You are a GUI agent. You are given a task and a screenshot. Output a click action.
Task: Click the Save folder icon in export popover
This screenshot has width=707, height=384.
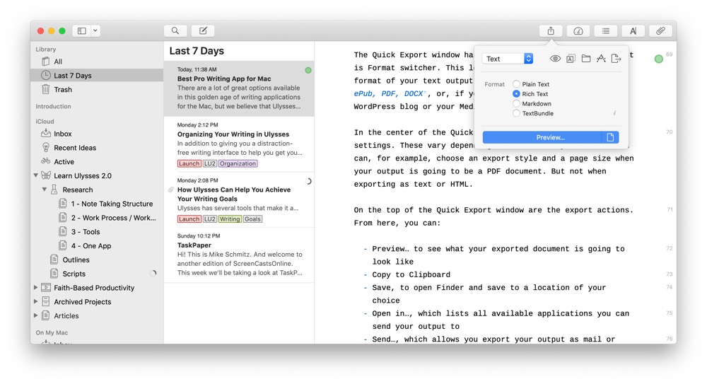click(x=585, y=59)
